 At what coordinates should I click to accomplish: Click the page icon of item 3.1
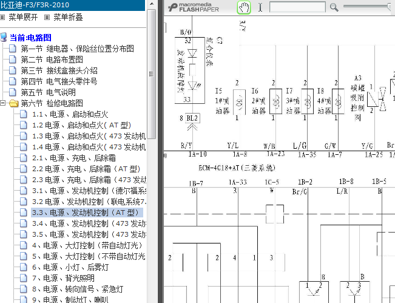(x=24, y=190)
